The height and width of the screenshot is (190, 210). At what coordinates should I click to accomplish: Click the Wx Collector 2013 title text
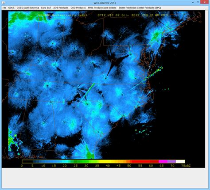(x=105, y=3)
